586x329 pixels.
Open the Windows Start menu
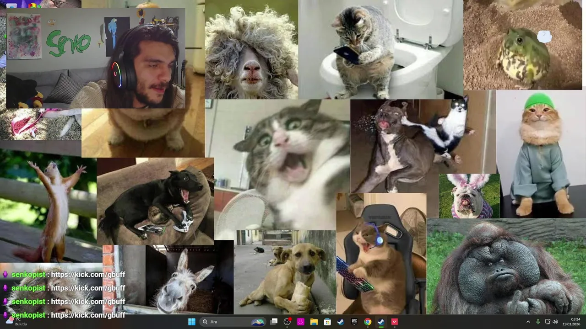(x=192, y=322)
